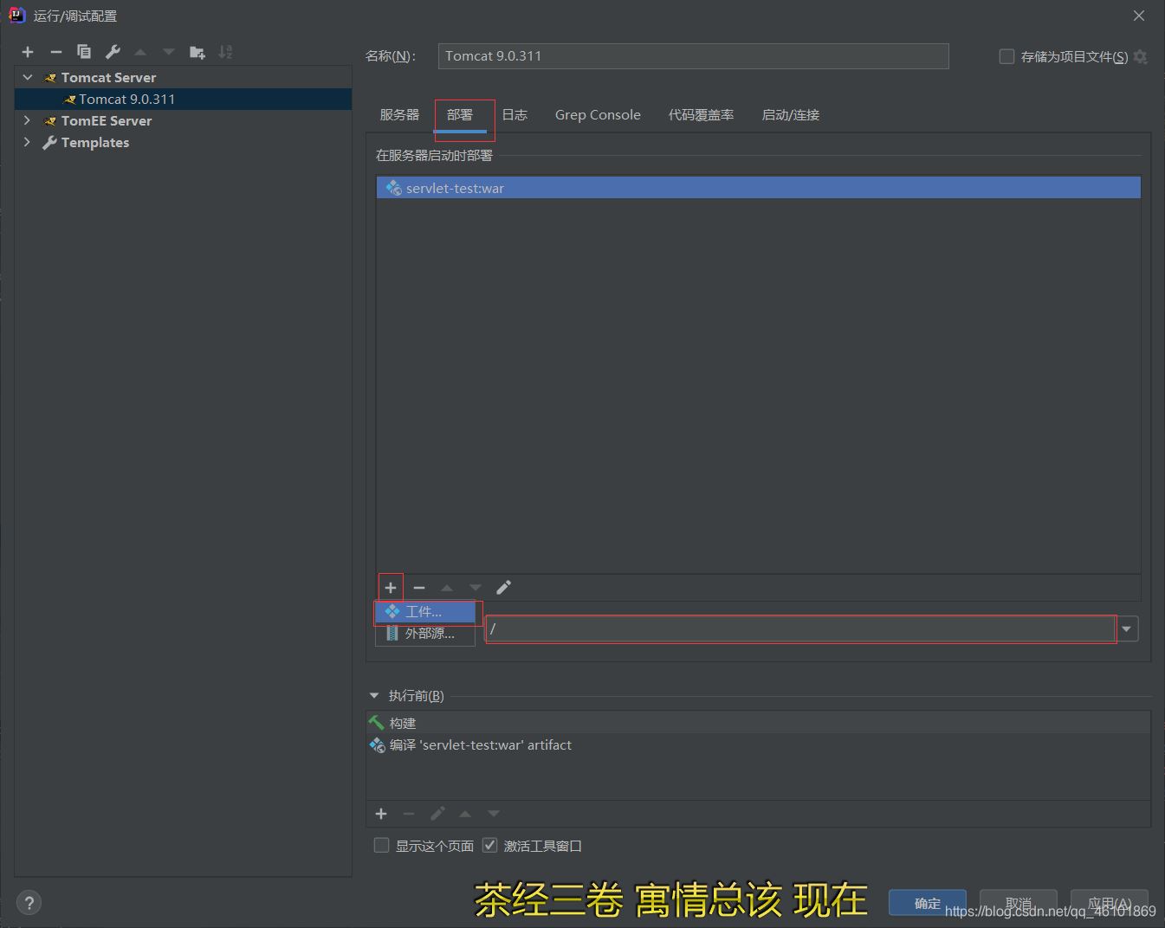Confirm with the 确定 button
Viewport: 1165px width, 928px height.
point(927,903)
